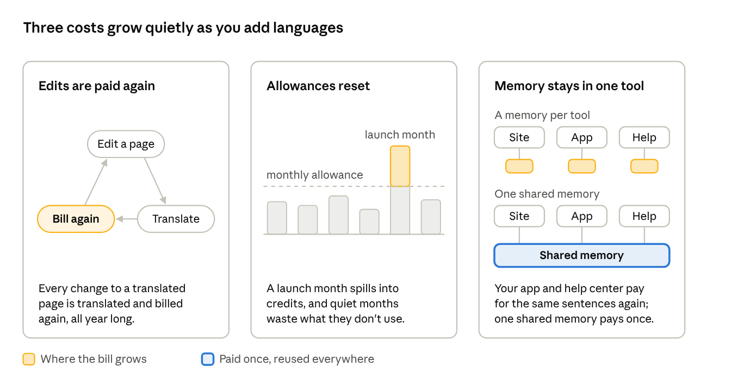Click the App node under "One shared memory"
The image size is (731, 391).
(582, 216)
